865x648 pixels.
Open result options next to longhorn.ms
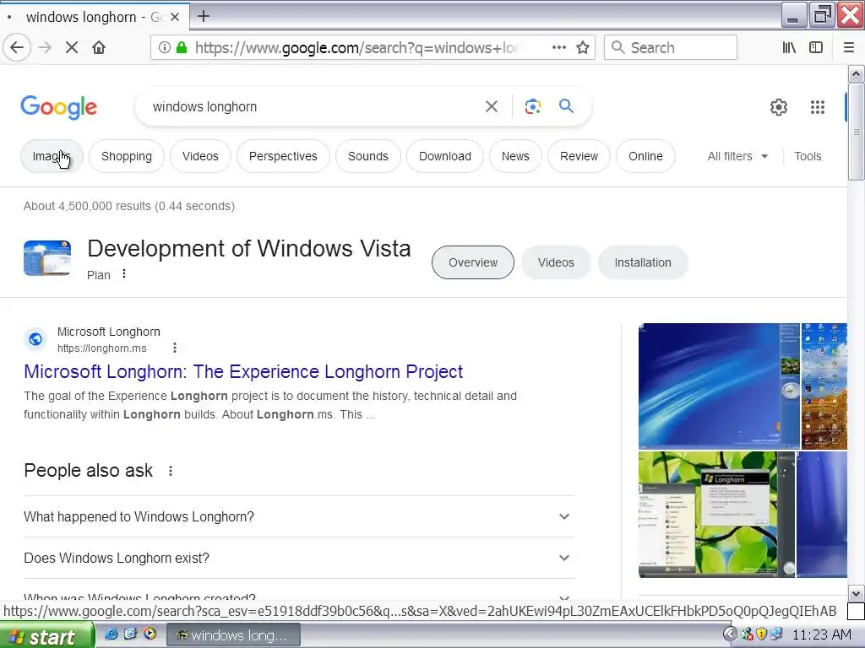174,348
